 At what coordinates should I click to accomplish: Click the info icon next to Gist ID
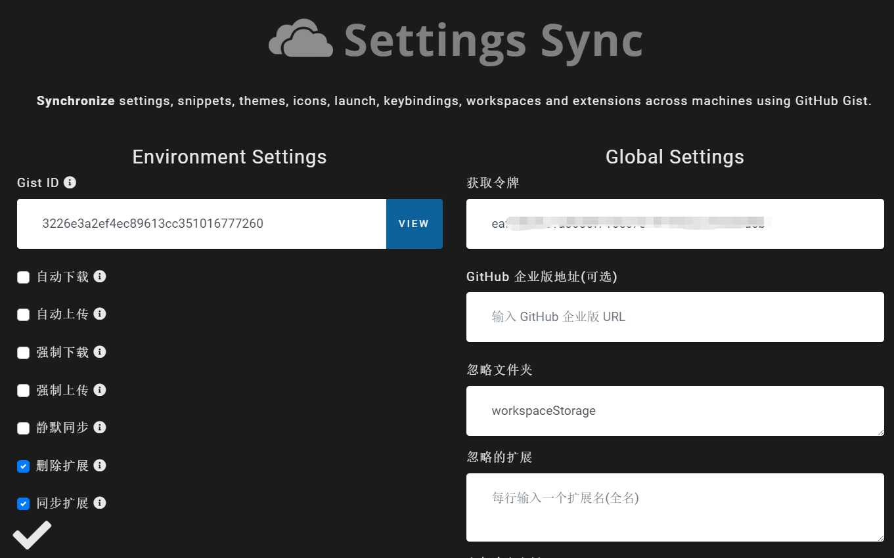[70, 182]
